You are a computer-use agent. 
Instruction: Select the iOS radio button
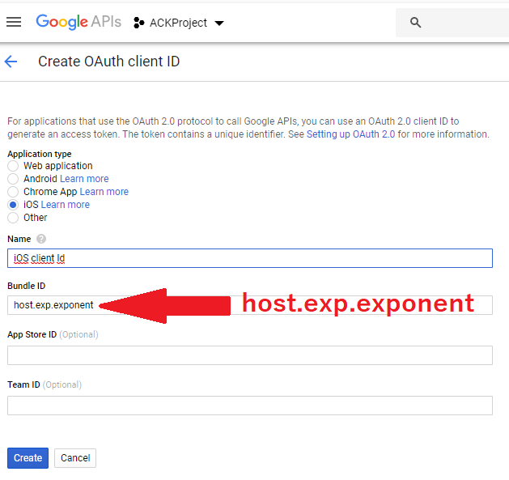(x=13, y=205)
